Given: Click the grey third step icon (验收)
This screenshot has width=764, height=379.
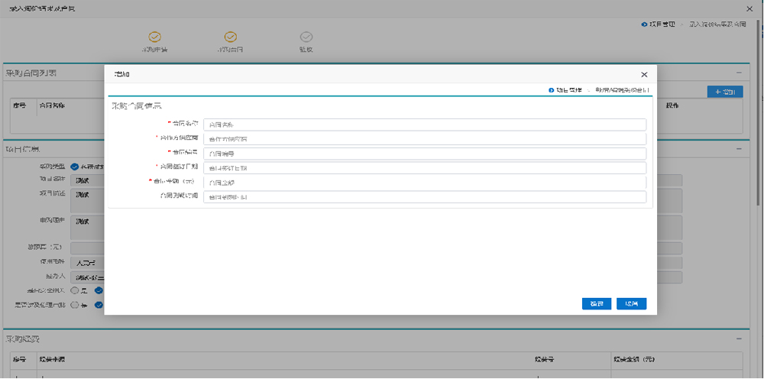Looking at the screenshot, I should tap(306, 37).
